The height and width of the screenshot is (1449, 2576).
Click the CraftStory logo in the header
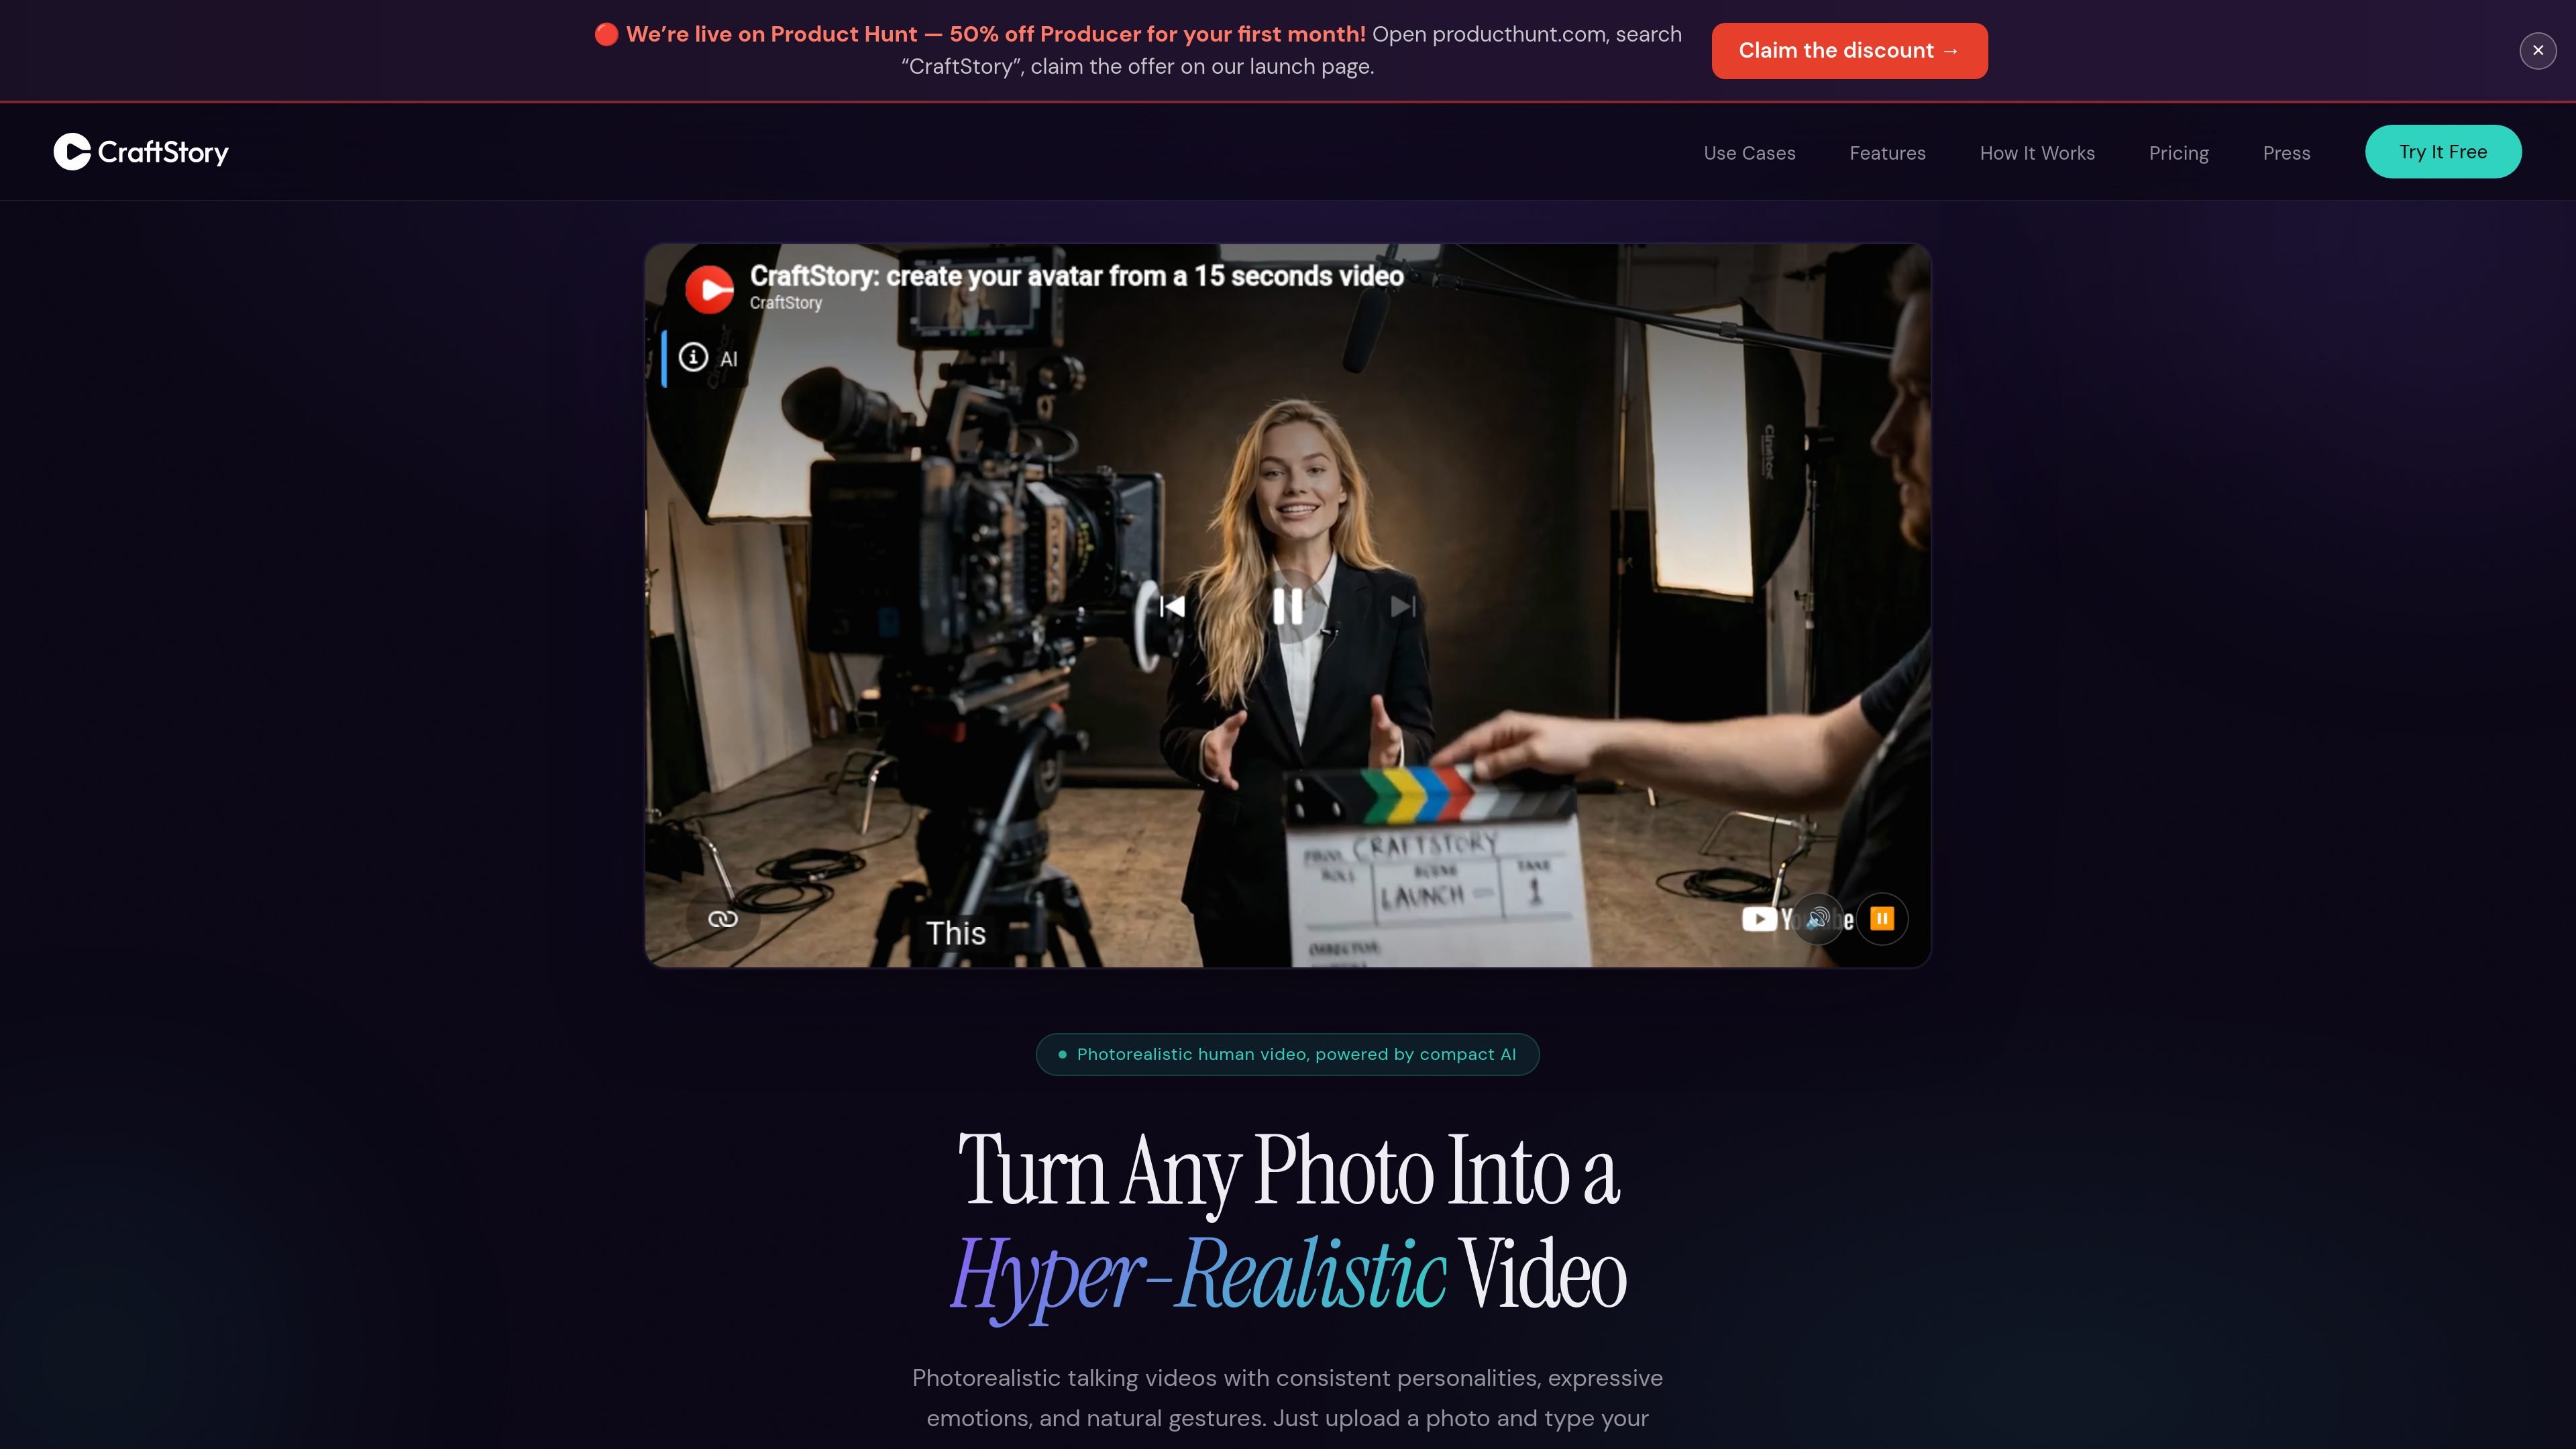(141, 152)
